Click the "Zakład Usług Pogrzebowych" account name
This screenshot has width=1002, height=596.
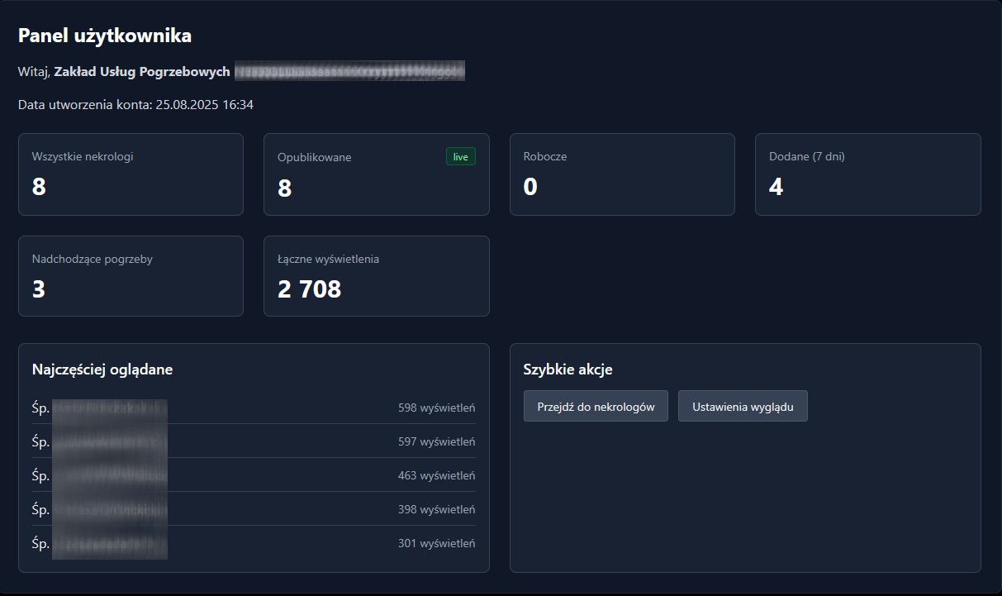142,72
